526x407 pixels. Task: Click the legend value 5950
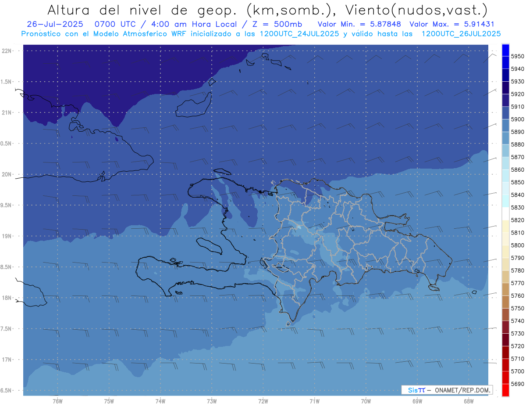click(517, 56)
